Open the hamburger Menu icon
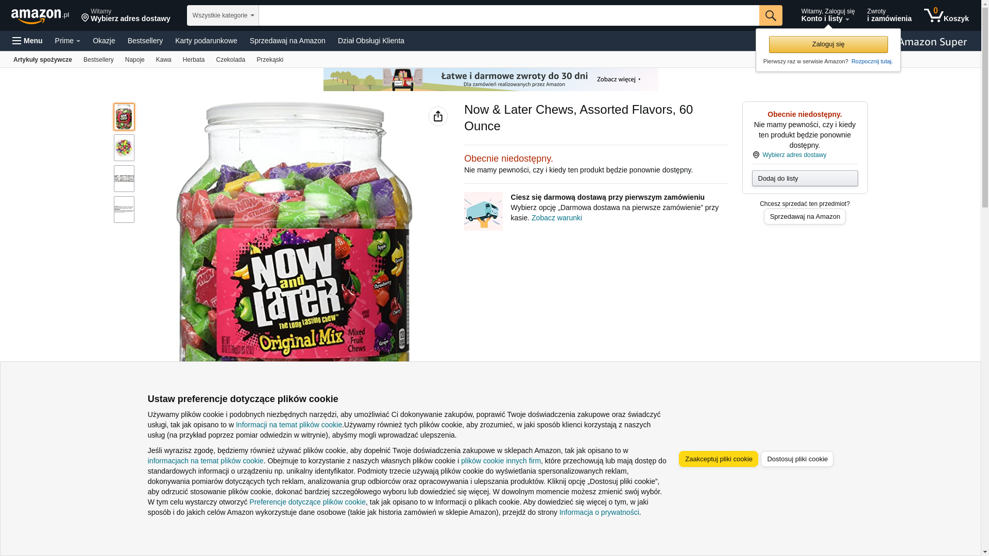 (x=27, y=41)
